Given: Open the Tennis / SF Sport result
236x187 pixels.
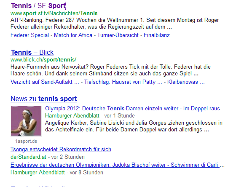Looking at the screenshot, I should [x=38, y=6].
